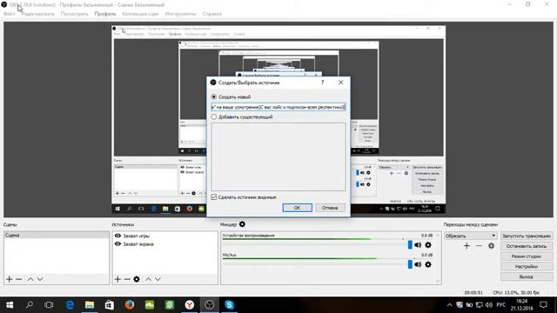Click 'Запустить трансляцию' button

527,236
